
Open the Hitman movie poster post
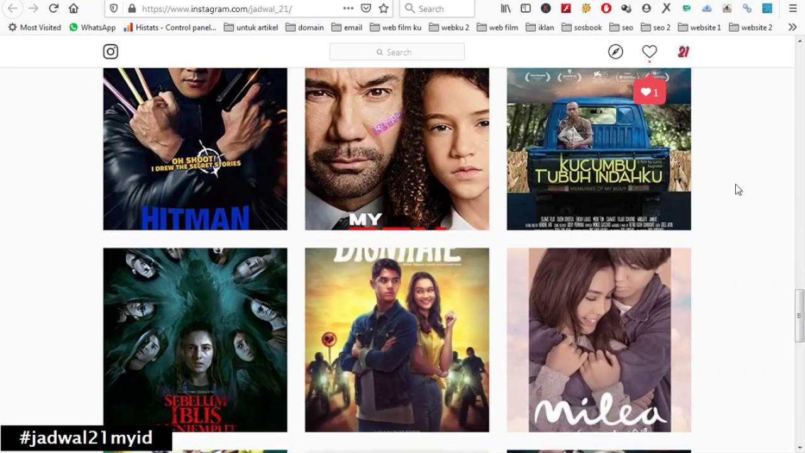tap(195, 149)
